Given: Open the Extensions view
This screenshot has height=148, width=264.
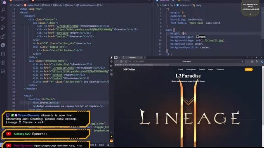Looking at the screenshot, I should point(3,37).
